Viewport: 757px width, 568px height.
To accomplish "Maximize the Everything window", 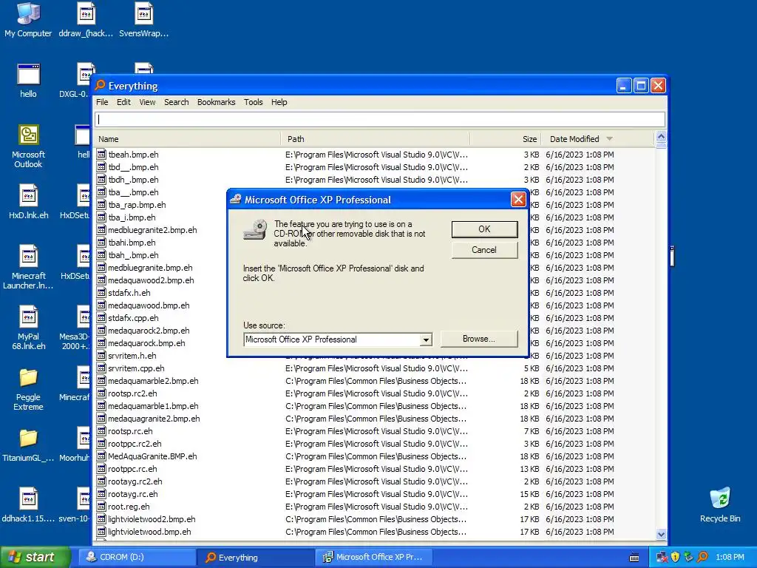I will click(641, 86).
